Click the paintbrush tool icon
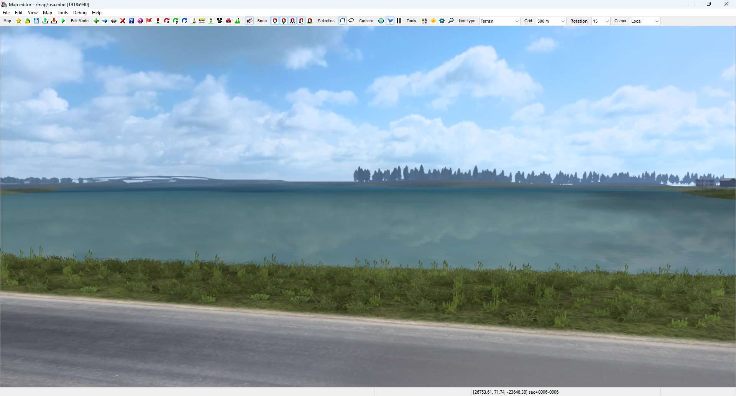Image resolution: width=736 pixels, height=396 pixels. point(193,21)
